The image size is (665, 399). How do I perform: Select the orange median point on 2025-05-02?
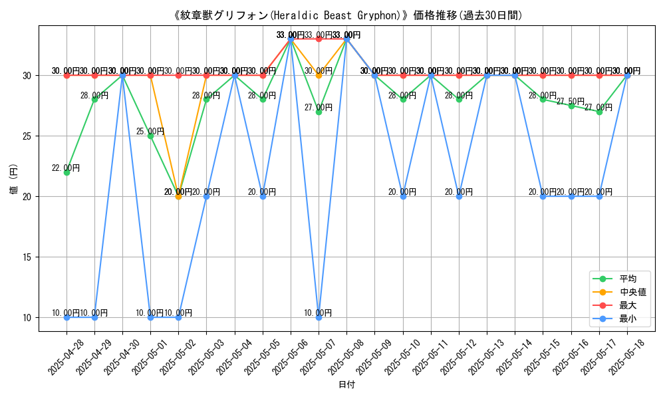[178, 197]
